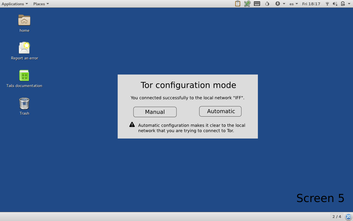Open the home folder desktop icon

coord(24,20)
